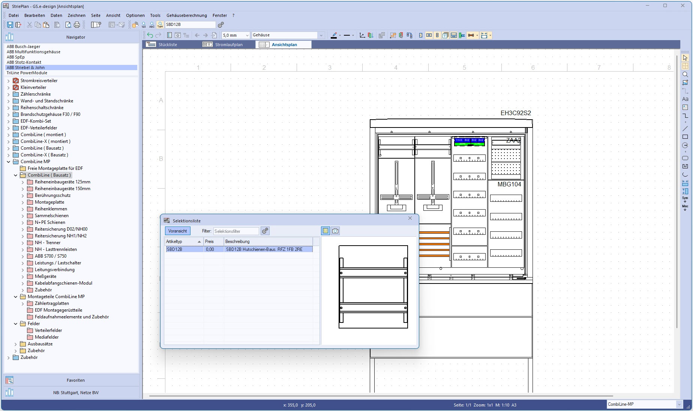Open the Datei menu

point(13,15)
